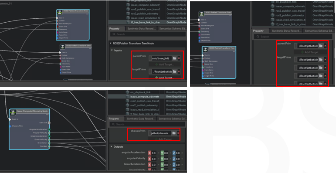
Task: Click Add Target under targetPrims, base_link screenshot
Action: (x=165, y=78)
